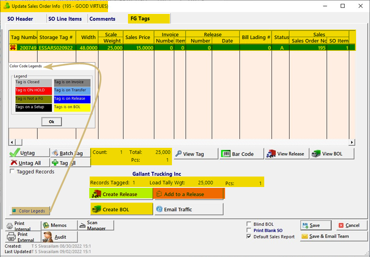Screen dimensions: 370x257
Task: Click the red X Untag All icon
Action: pyautogui.click(x=14, y=163)
